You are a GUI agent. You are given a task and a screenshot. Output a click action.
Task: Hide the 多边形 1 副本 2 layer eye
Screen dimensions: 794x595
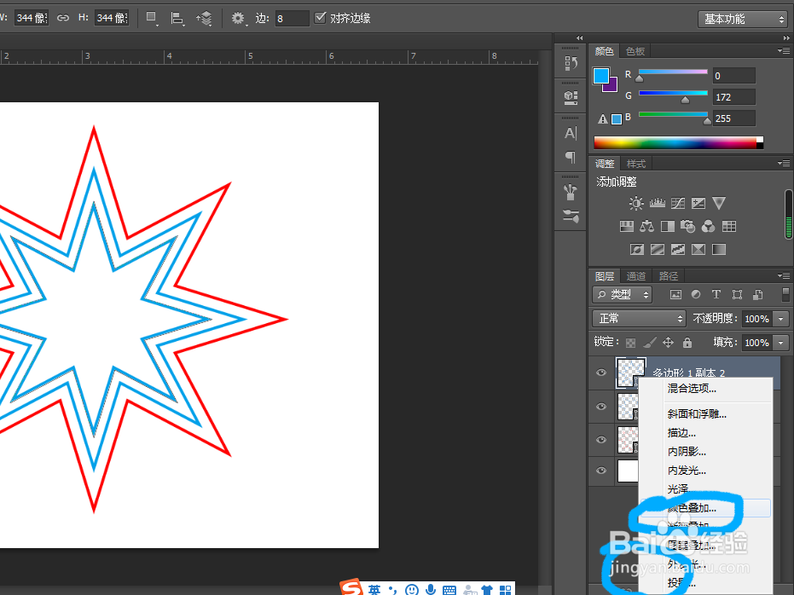[601, 373]
